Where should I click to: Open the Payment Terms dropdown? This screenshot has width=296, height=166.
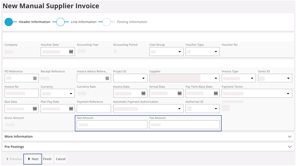pyautogui.click(x=288, y=93)
